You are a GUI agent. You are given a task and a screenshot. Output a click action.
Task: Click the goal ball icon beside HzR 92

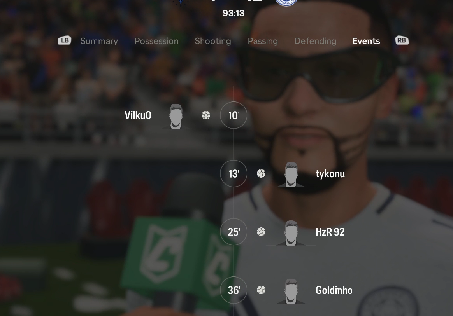(x=261, y=232)
